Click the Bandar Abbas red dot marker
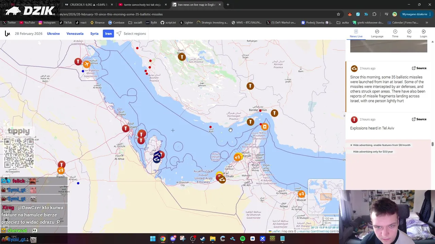Viewport: 435px width, 244px height. tap(260, 111)
